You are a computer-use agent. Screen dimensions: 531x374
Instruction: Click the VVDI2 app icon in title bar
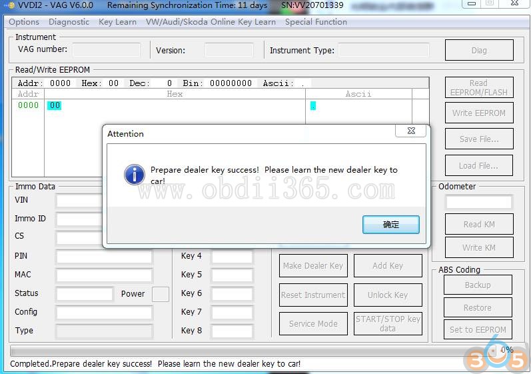point(11,5)
